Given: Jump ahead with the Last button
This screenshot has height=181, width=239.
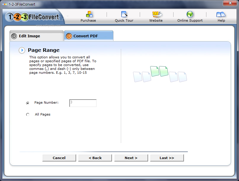Looking at the screenshot, I should pos(167,158).
